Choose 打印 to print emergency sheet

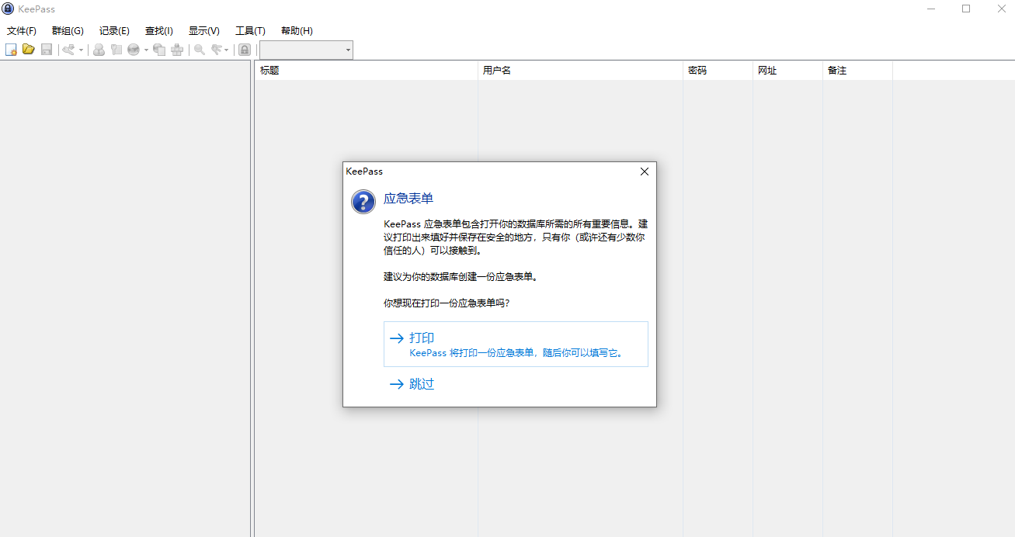coord(516,344)
